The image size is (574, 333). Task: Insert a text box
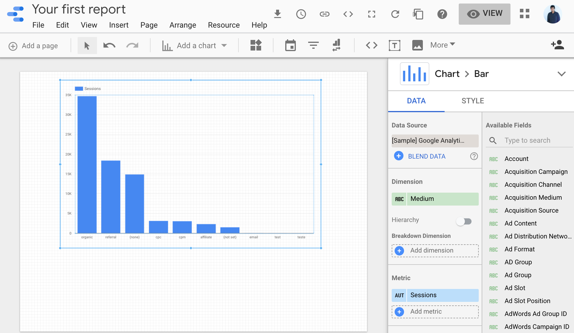pyautogui.click(x=394, y=45)
